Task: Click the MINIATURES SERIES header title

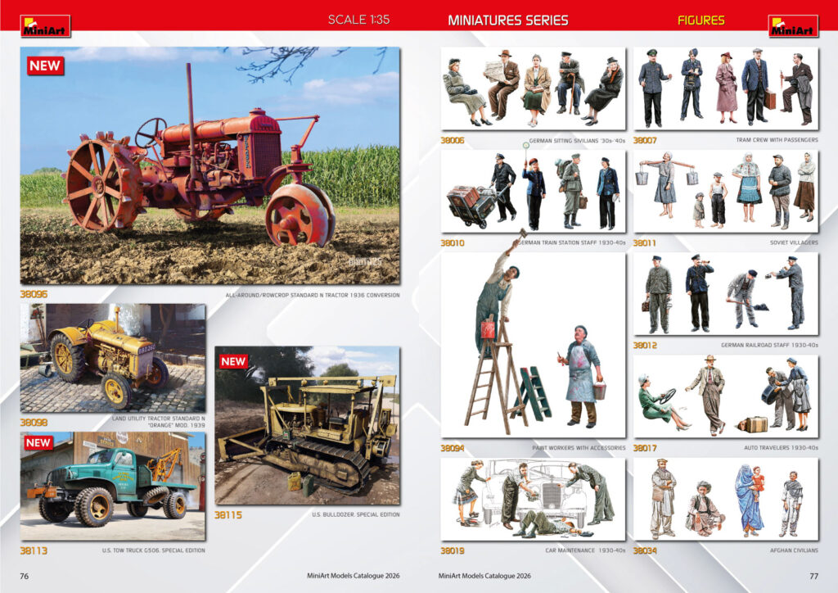Action: click(x=507, y=20)
